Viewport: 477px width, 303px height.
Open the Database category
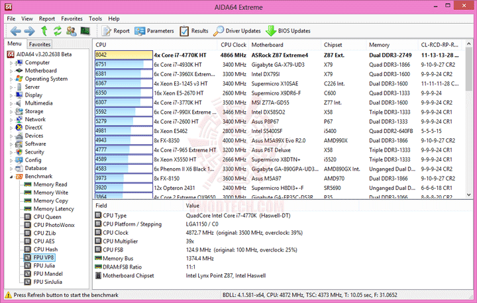36,168
